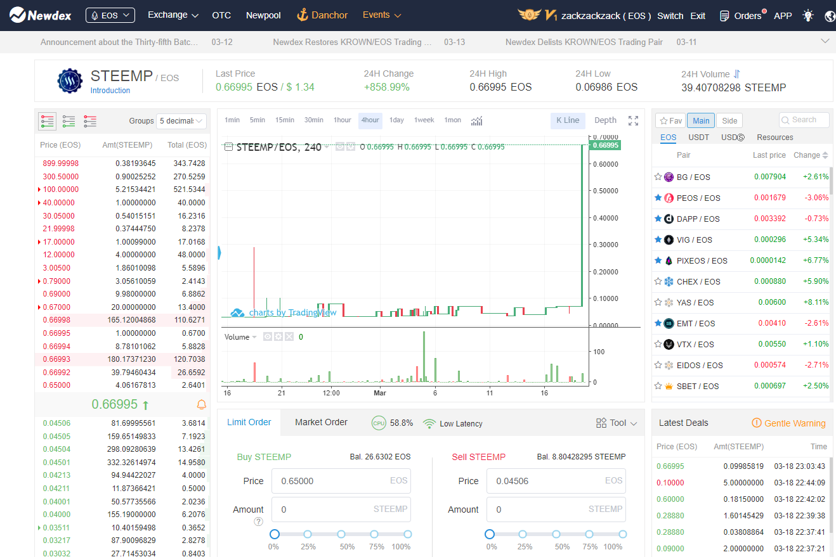Switch to the Side pairs tab
The height and width of the screenshot is (557, 836).
tap(729, 120)
